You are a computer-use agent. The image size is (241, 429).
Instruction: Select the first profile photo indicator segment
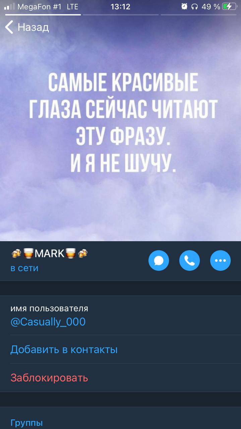(43, 15)
